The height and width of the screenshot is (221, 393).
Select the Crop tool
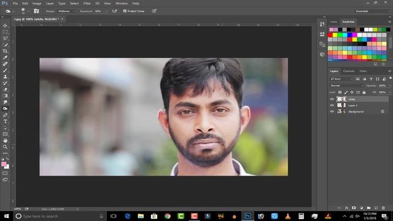click(x=5, y=51)
